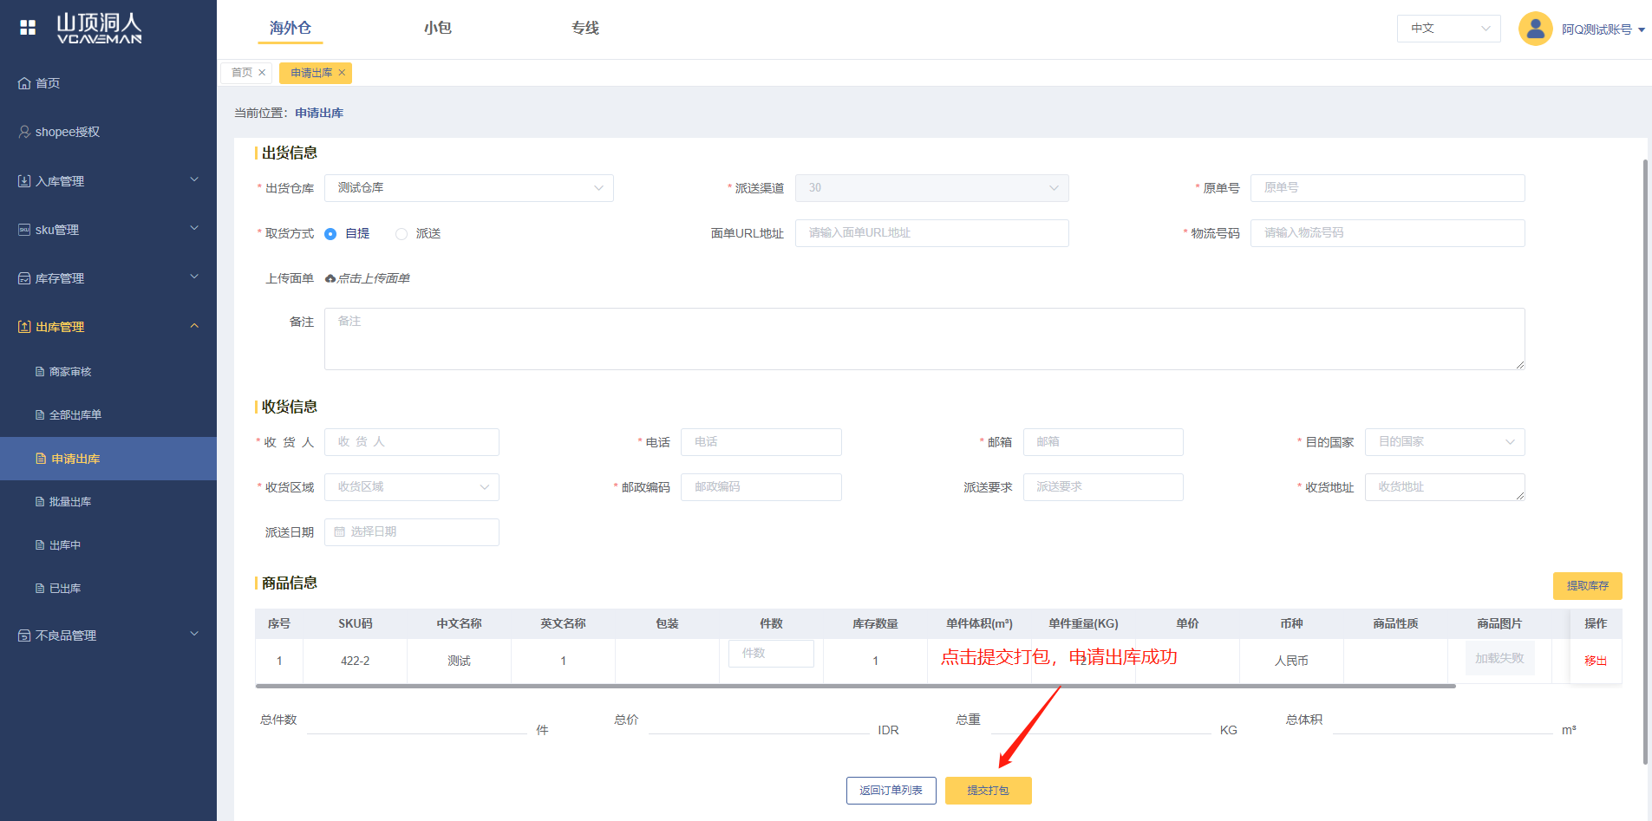This screenshot has width=1652, height=821.
Task: Expand the 入库管理 sidebar menu
Action: pyautogui.click(x=108, y=181)
